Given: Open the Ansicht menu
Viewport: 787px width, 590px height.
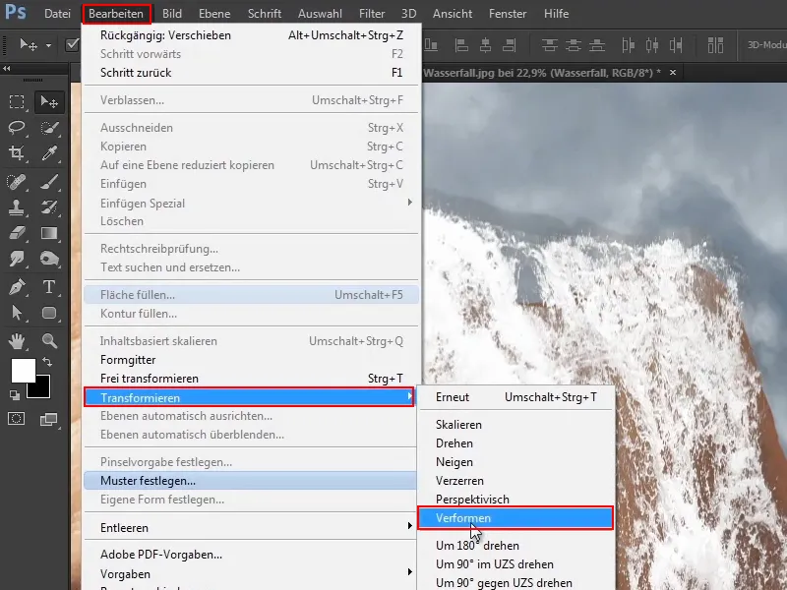Looking at the screenshot, I should [x=453, y=14].
